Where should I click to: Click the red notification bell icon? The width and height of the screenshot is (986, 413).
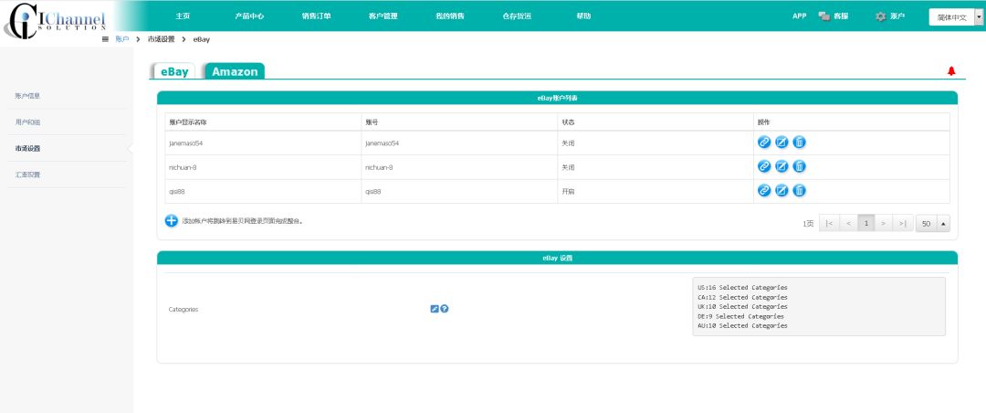click(951, 71)
